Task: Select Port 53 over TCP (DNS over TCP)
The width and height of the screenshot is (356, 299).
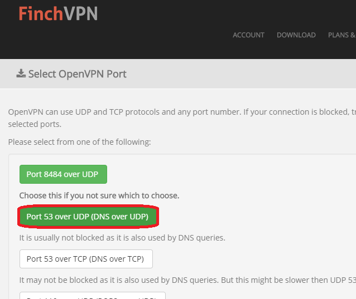Action: pyautogui.click(x=86, y=259)
